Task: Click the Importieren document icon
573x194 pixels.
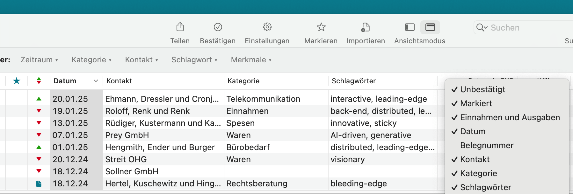Action: [x=366, y=27]
